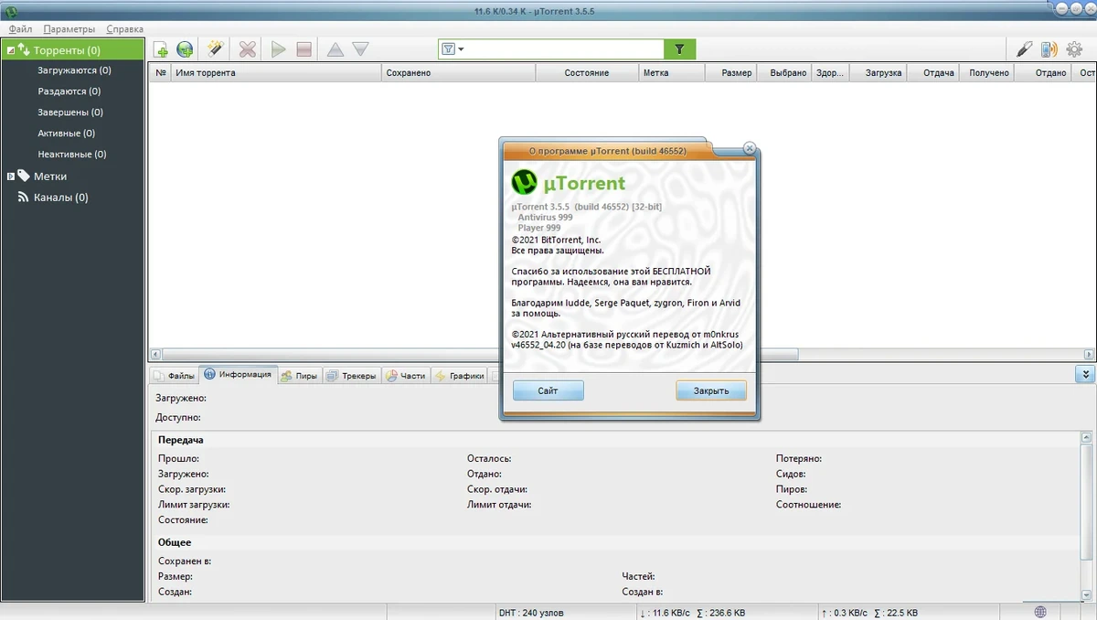Click the torrent search input field
Viewport: 1097px width, 620px height.
[564, 49]
